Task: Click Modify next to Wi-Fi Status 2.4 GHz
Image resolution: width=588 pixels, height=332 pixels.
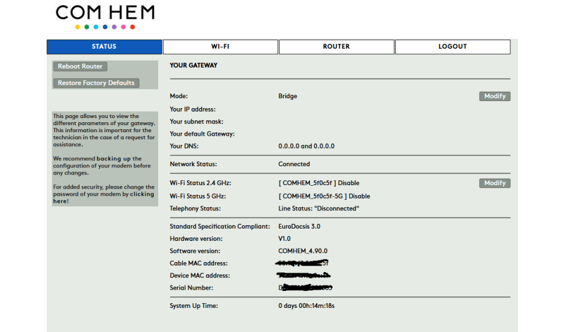Action: [495, 183]
